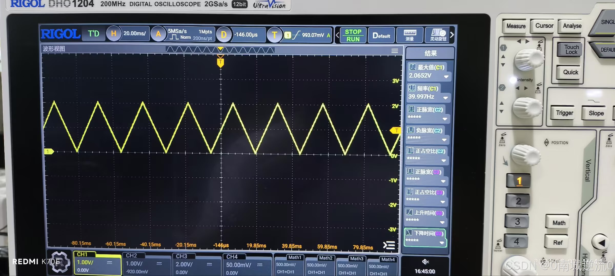
Task: Tap right arrow beside flex knob icon
Action: 452,34
